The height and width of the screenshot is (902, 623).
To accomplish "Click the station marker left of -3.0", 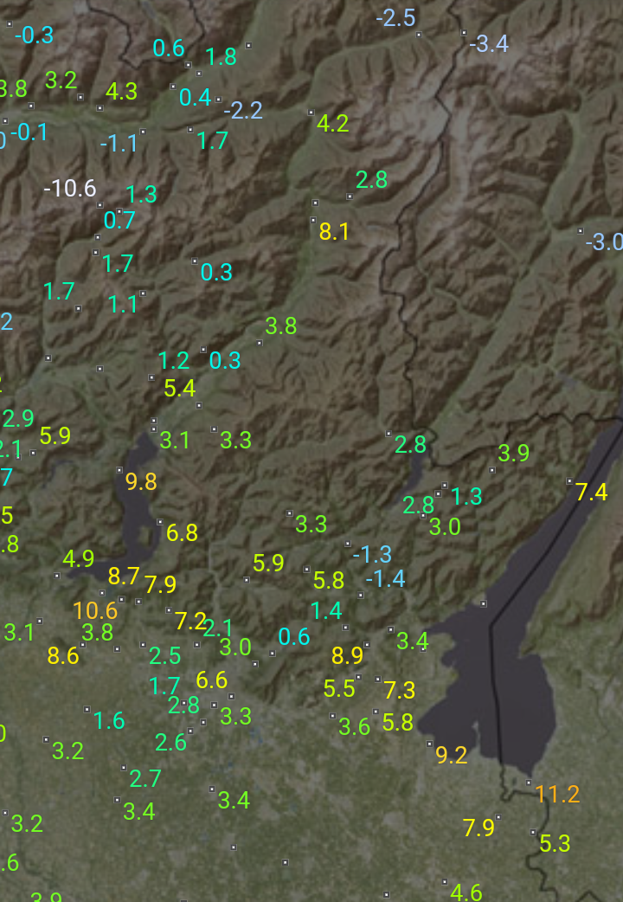I will (580, 231).
